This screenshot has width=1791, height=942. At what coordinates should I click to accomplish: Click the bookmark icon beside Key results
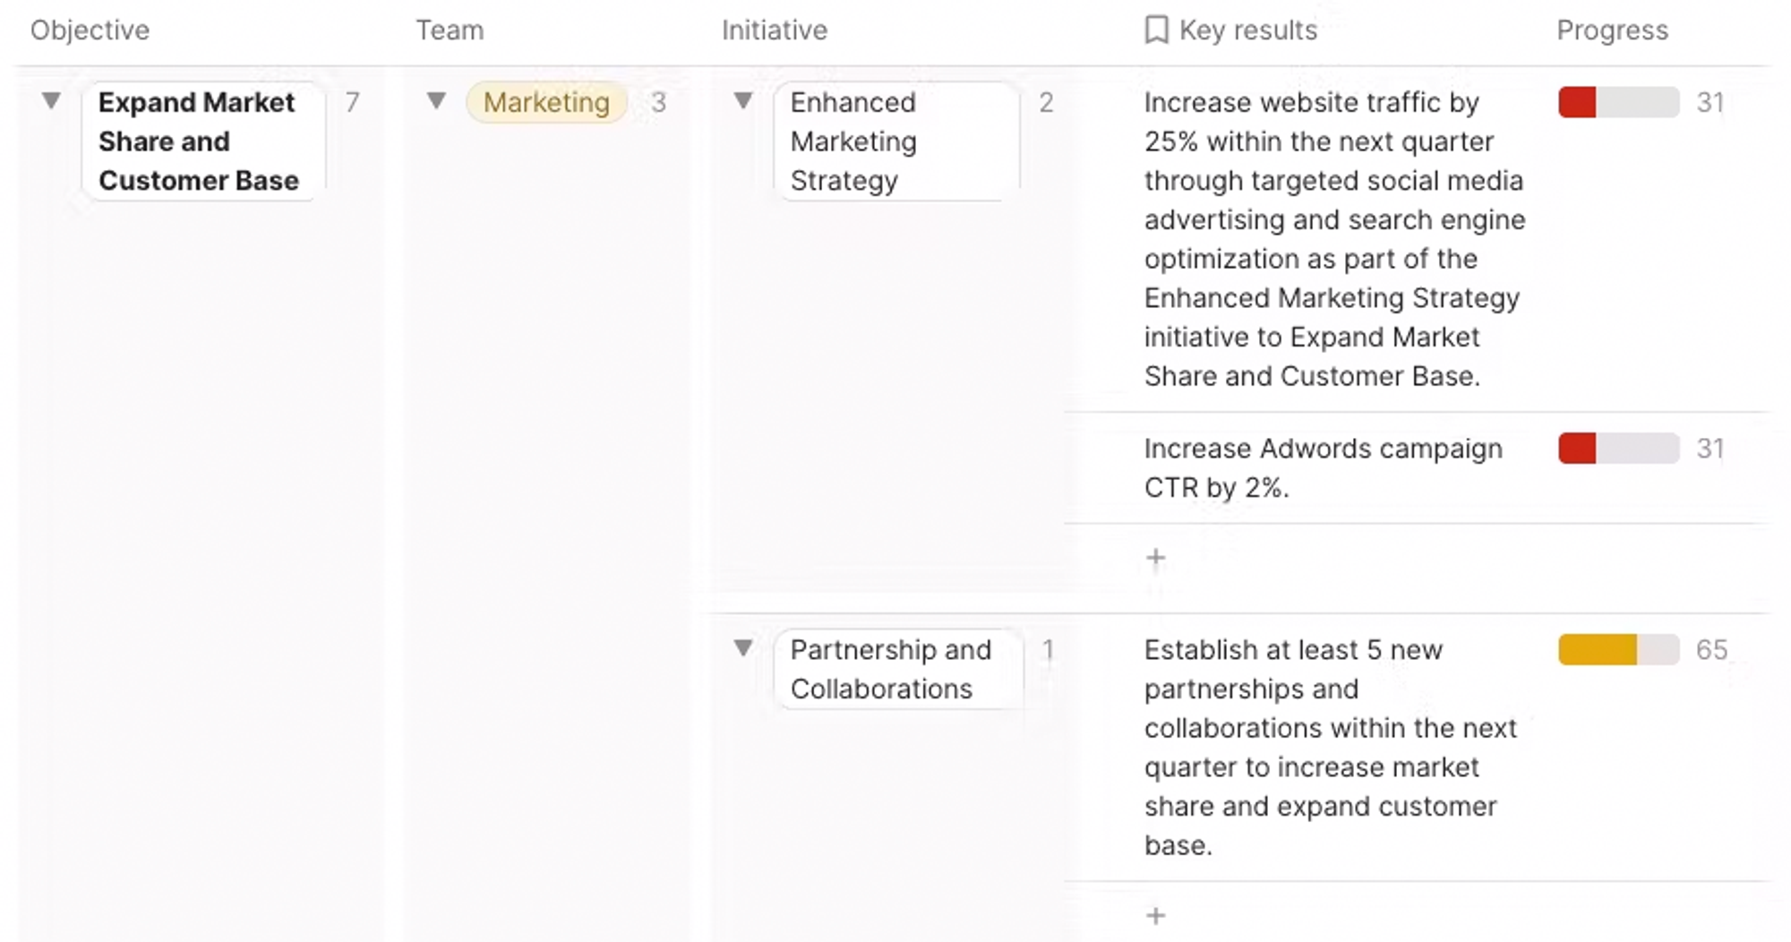[1156, 30]
